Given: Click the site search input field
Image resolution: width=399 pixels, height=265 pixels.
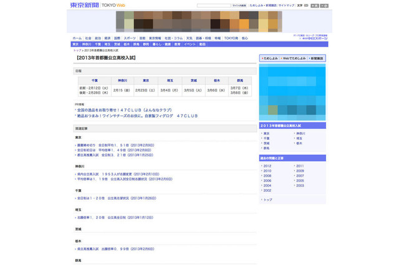Looking at the screenshot, I should [x=214, y=6].
